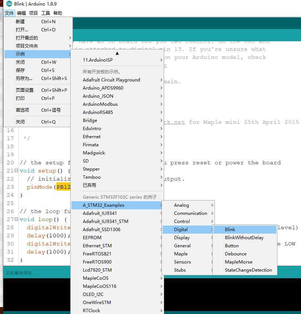
Task: Expand the 11.ArduinoISP examples entry
Action: (x=117, y=60)
